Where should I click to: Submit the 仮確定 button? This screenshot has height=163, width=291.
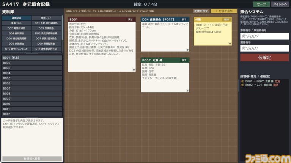(x=264, y=57)
